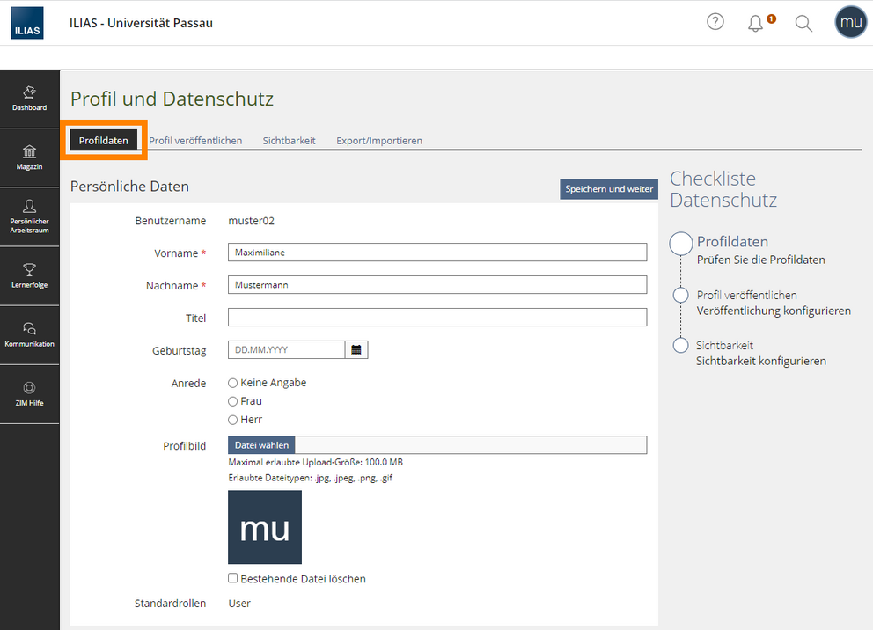Open Sichtbarkeit checklist step

[x=724, y=345]
